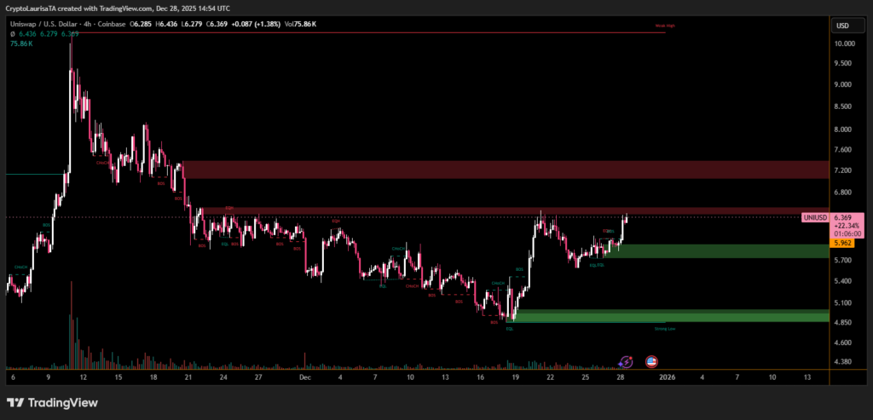Click the 2026 label on the time axis

click(x=667, y=376)
